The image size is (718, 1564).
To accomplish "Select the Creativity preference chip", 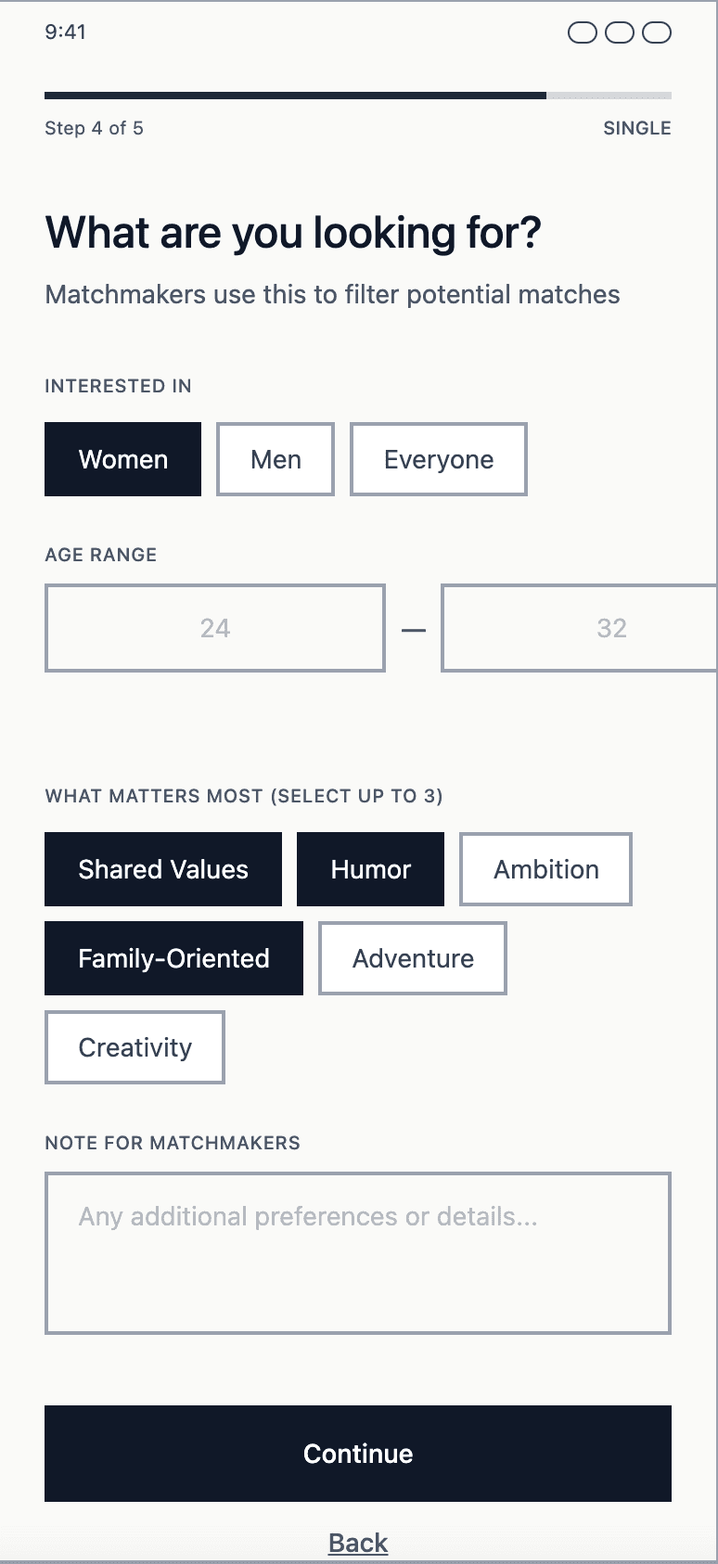I will (135, 1047).
